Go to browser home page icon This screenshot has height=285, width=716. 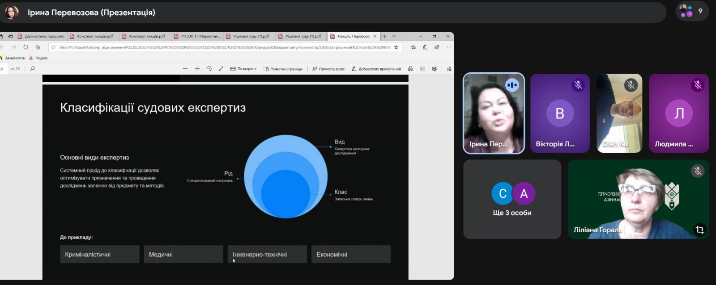click(38, 47)
